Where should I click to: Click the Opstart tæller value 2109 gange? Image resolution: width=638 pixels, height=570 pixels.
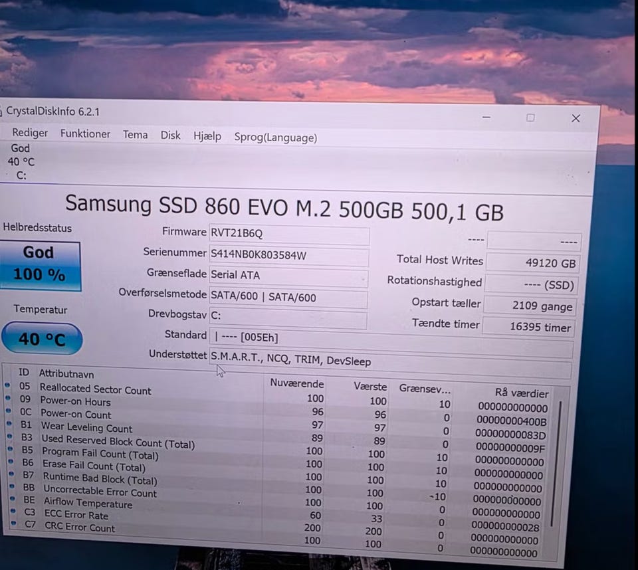tap(530, 306)
